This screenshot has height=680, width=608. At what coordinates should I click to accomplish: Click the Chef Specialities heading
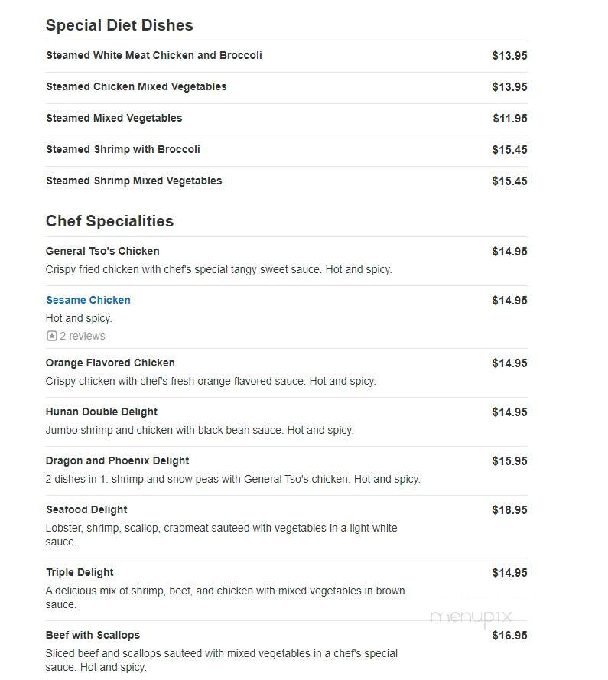(109, 221)
